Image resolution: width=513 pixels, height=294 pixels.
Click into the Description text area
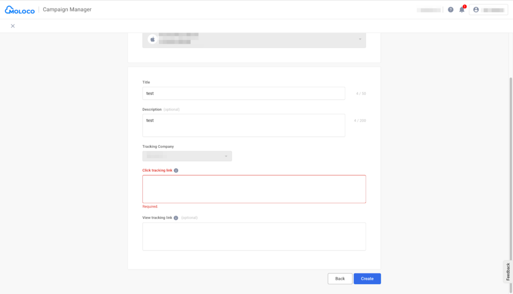[x=243, y=125]
